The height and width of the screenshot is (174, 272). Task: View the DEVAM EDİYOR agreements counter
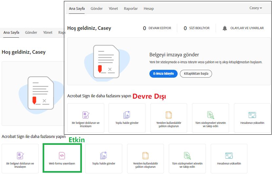pyautogui.click(x=157, y=28)
